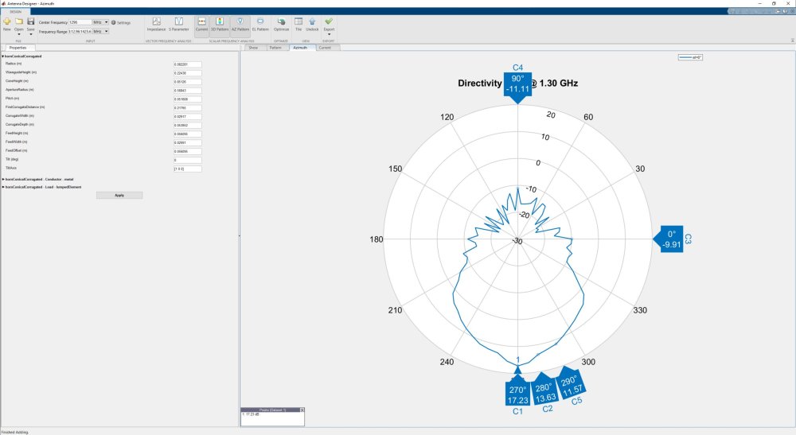Edit the Center Frequency value field
The image size is (796, 435).
[x=80, y=22]
